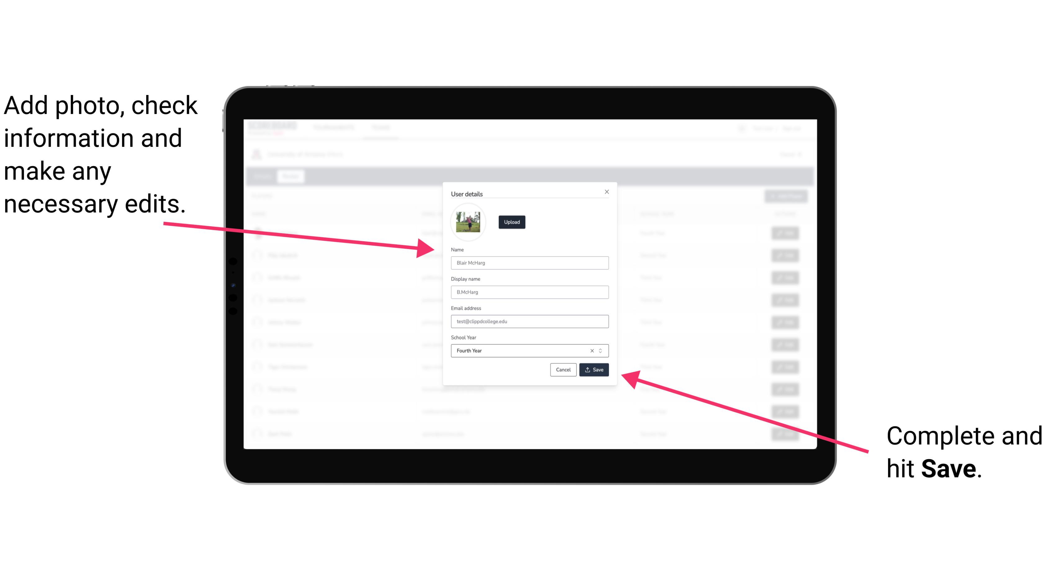Click the stepper arrows in School Year field
The height and width of the screenshot is (570, 1059).
pyautogui.click(x=602, y=350)
